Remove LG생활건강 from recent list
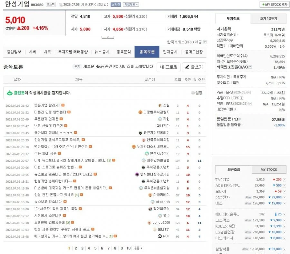Screen dimensions: 290x254 click(x=285, y=232)
